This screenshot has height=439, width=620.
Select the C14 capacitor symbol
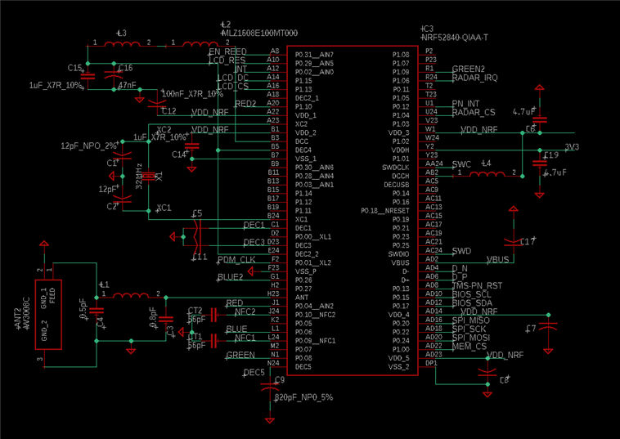191,146
